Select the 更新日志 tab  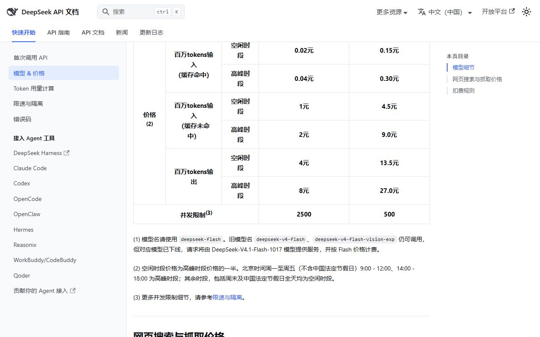[x=151, y=32]
